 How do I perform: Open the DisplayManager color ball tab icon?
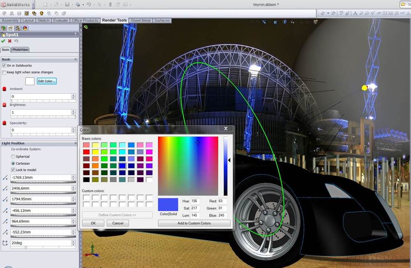click(x=25, y=28)
